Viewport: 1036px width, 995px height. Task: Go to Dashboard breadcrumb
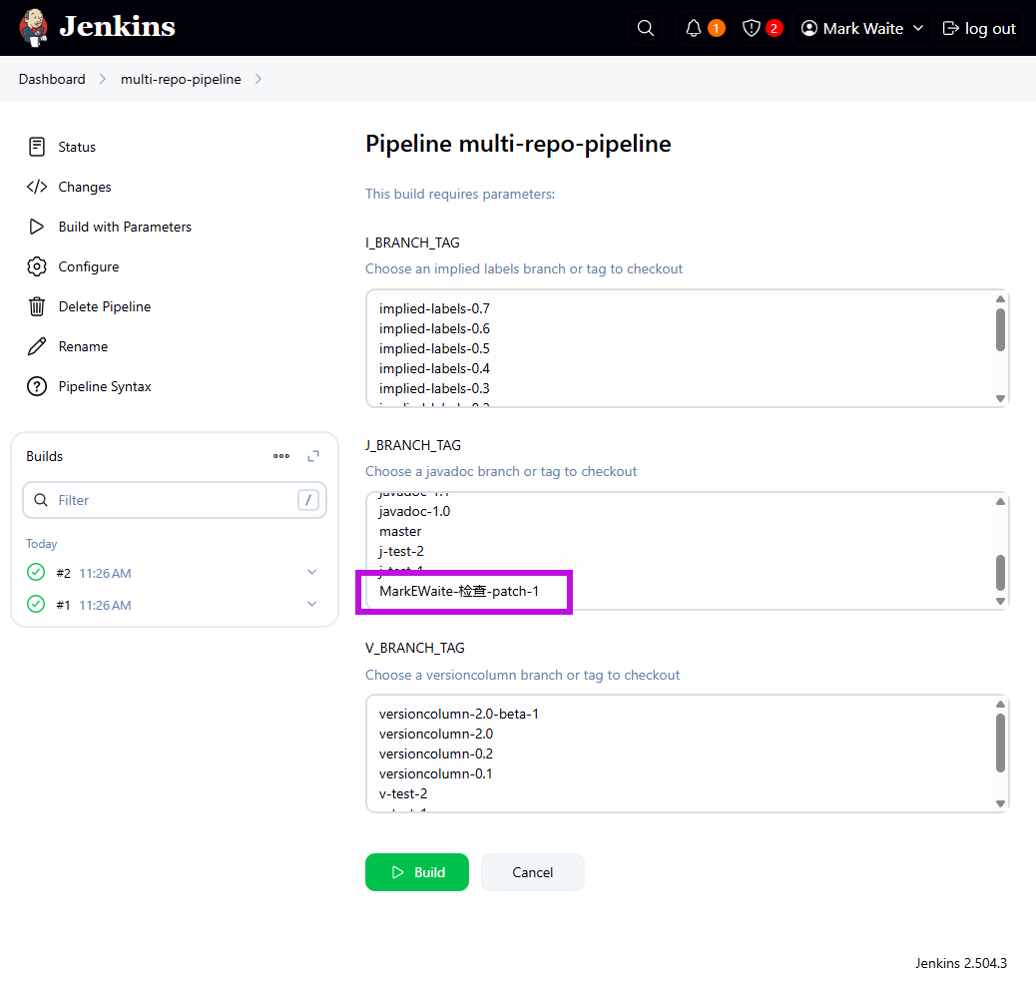(x=52, y=79)
